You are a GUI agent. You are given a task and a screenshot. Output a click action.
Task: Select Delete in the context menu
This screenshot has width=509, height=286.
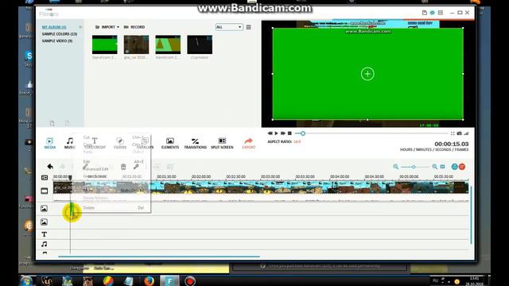88,208
